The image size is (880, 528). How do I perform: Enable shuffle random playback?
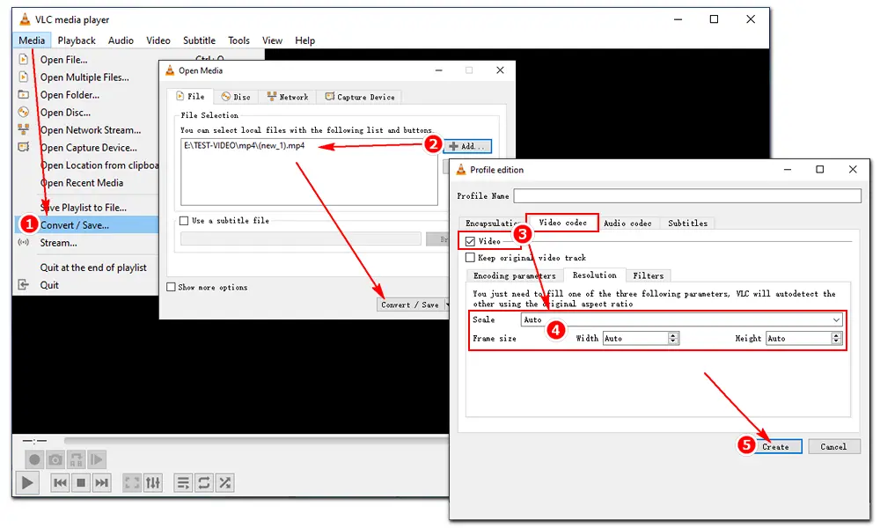225,482
